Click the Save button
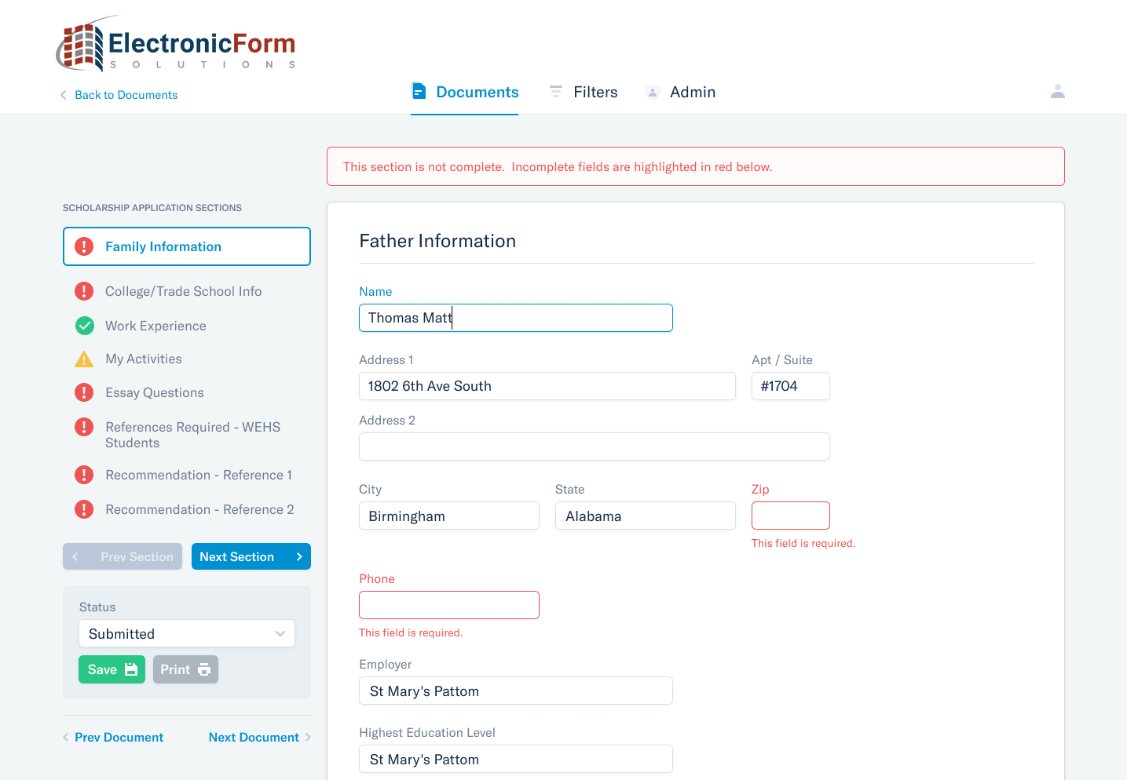Viewport: 1127px width, 780px height. pos(112,669)
